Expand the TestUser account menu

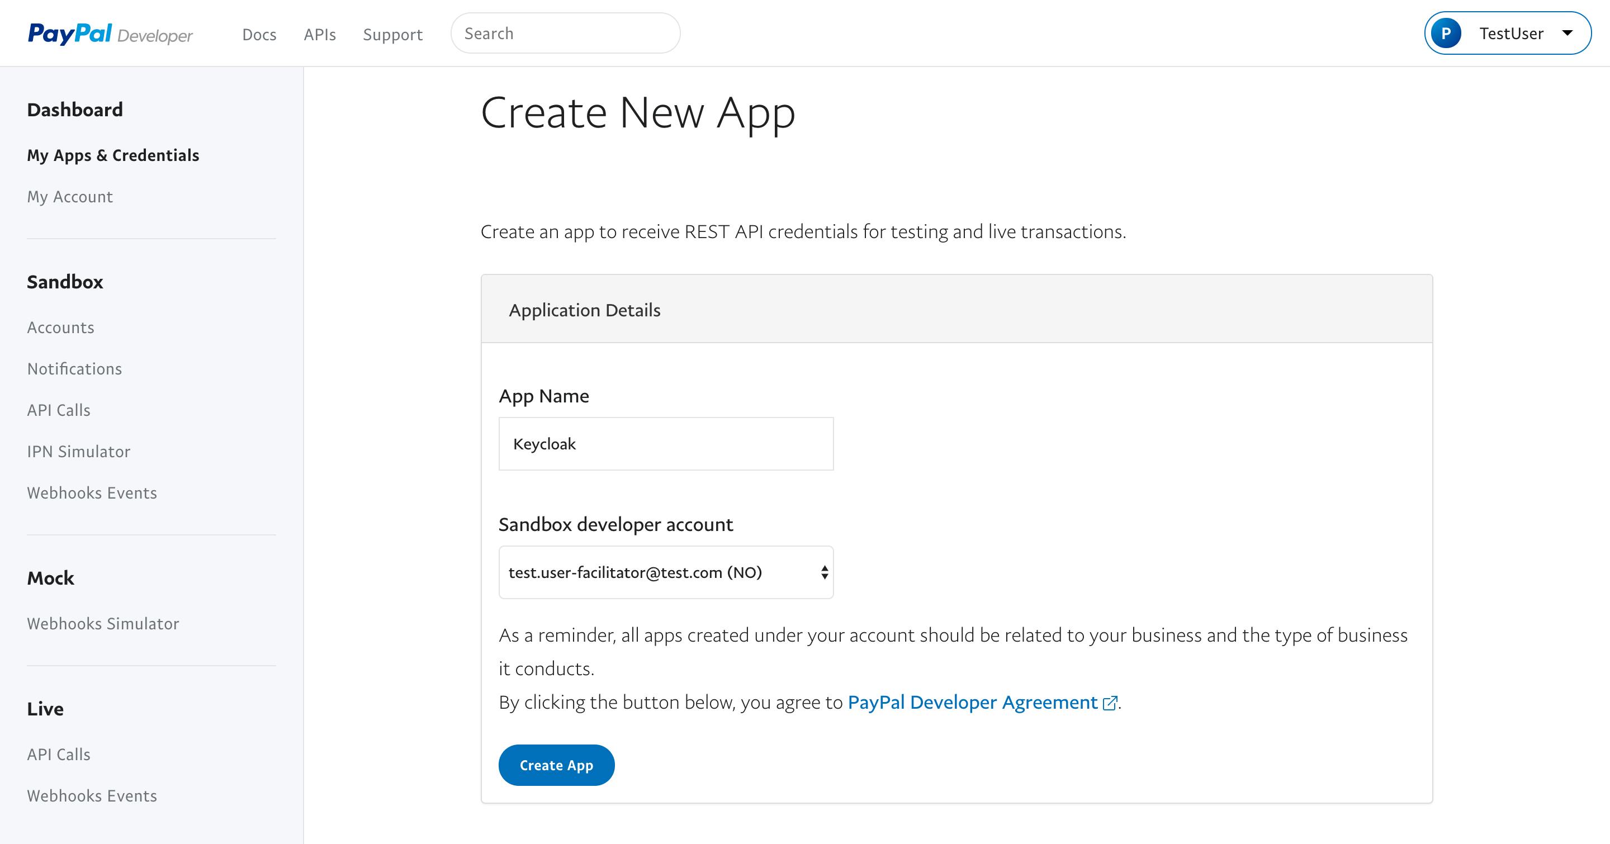[1568, 33]
